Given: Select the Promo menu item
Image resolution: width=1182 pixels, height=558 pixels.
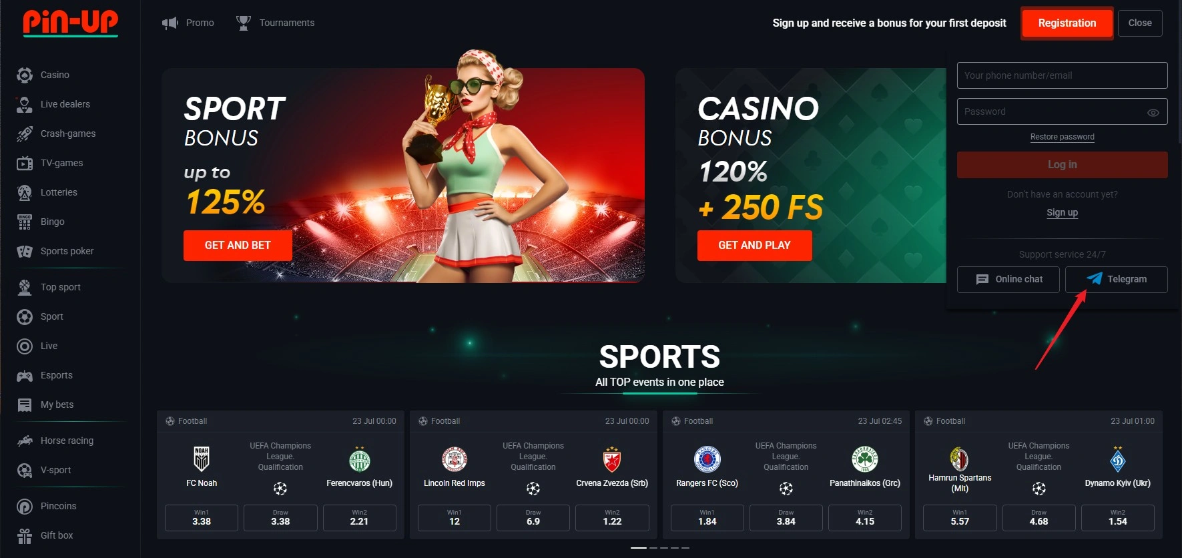Looking at the screenshot, I should click(x=188, y=23).
